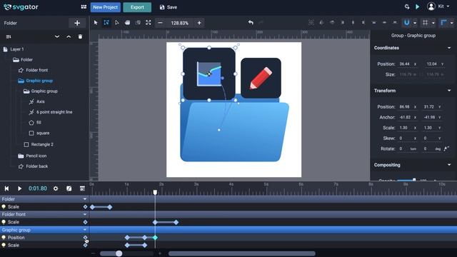Image resolution: width=457 pixels, height=257 pixels.
Task: Save the project
Action: [x=169, y=7]
